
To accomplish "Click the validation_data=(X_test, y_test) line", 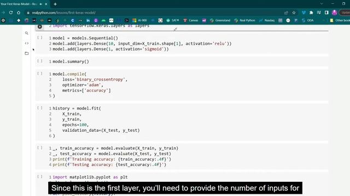I will [101, 131].
